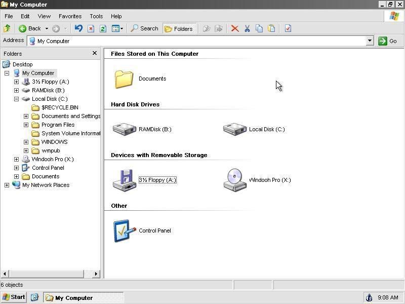Select Windooh Pro (X:) label in tree
This screenshot has height=304, width=405.
tap(53, 159)
